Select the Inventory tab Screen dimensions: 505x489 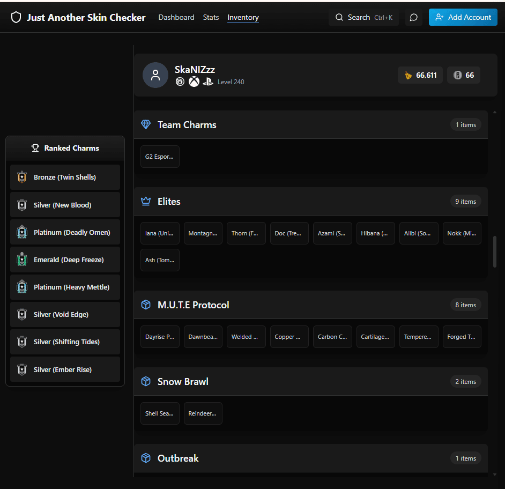pos(243,17)
